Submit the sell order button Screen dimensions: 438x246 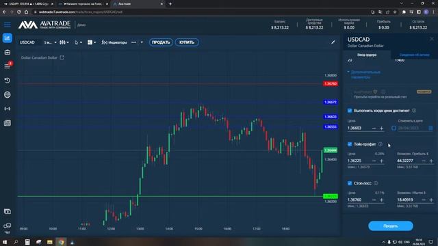(x=390, y=226)
